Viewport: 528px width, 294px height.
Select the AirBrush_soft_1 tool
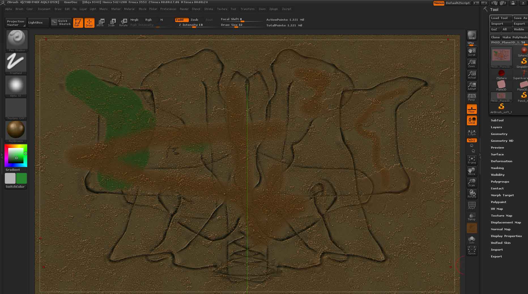[x=501, y=108]
